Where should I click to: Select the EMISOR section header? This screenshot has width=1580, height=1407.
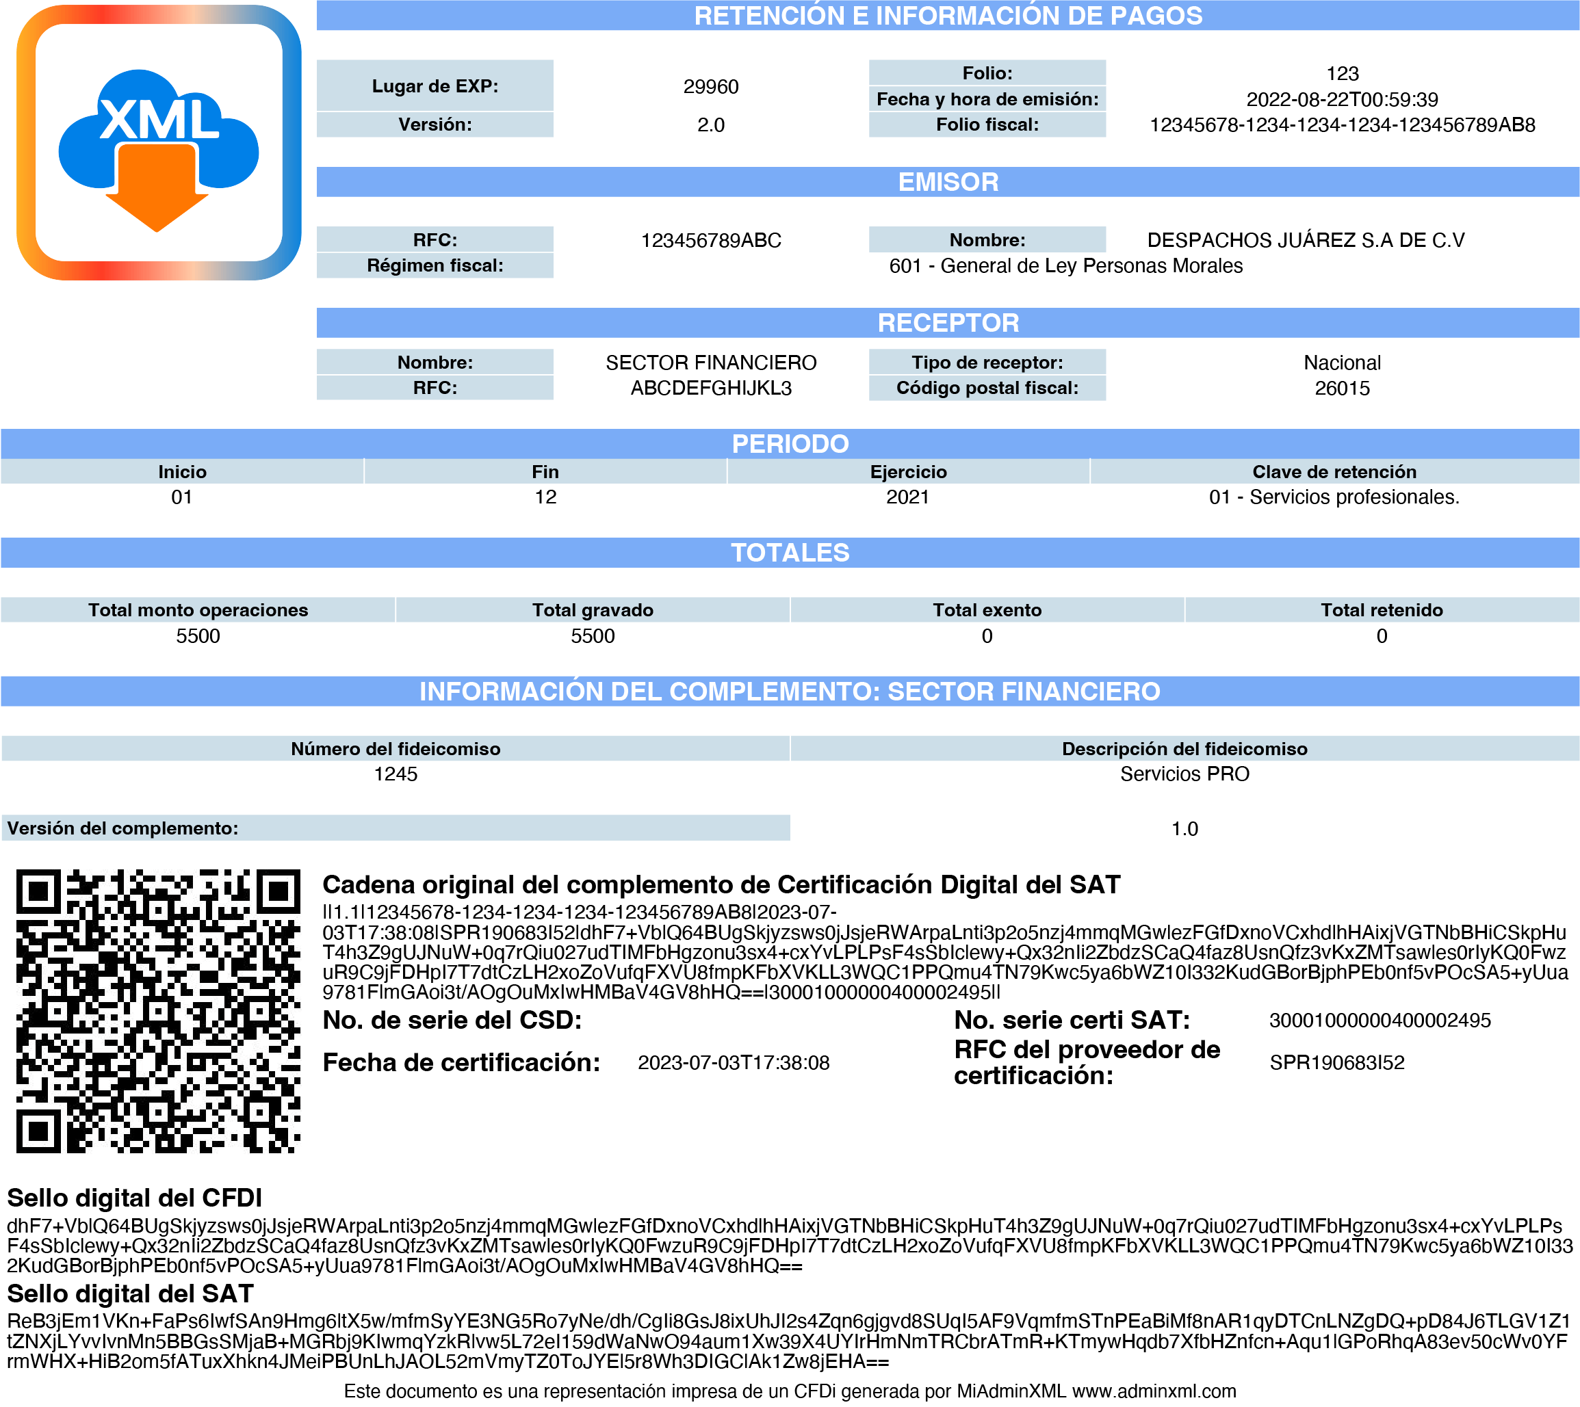tap(947, 182)
